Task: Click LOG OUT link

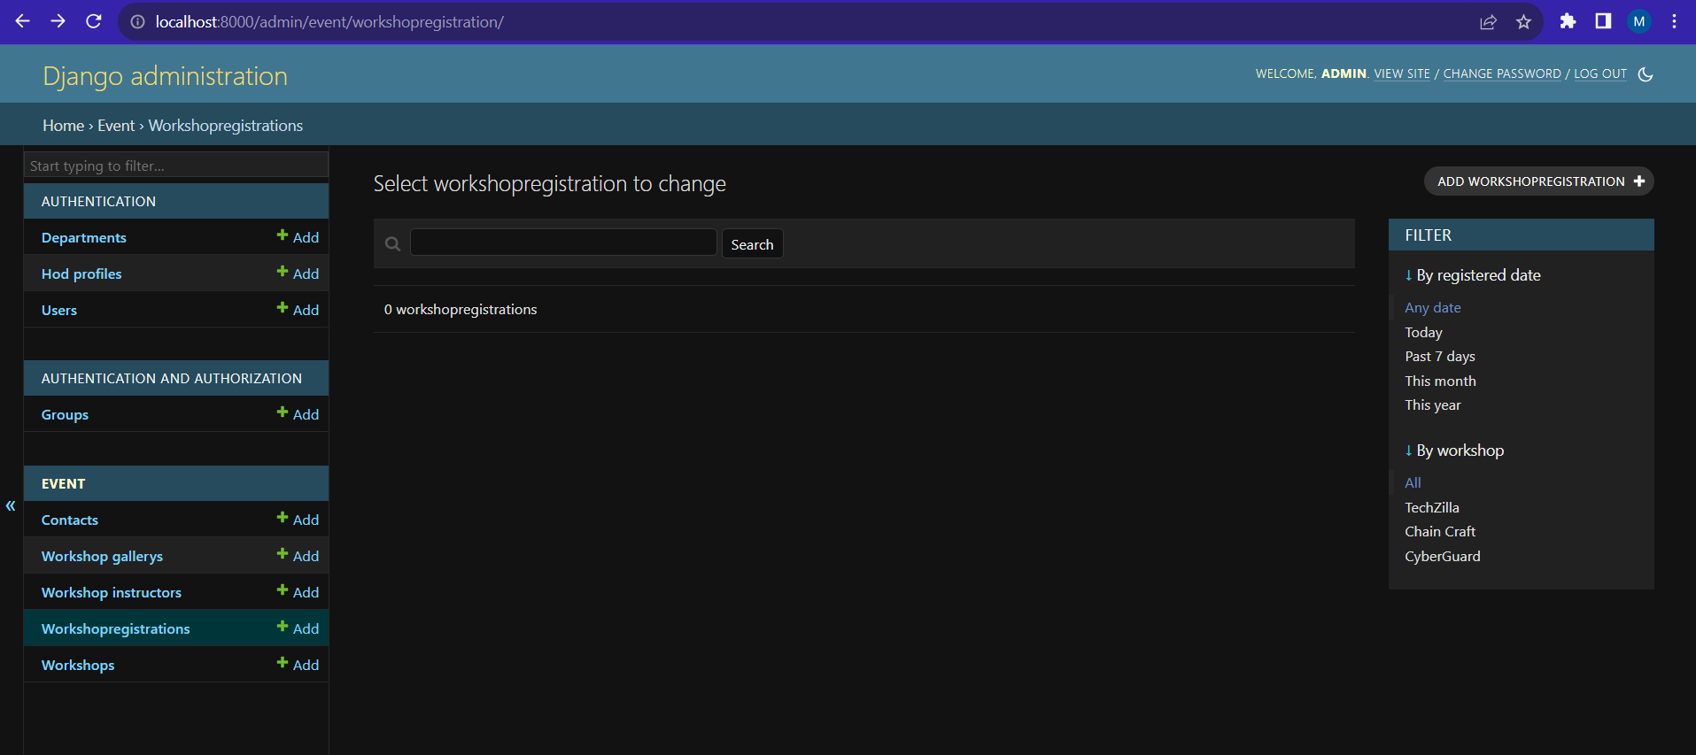Action: click(1599, 73)
